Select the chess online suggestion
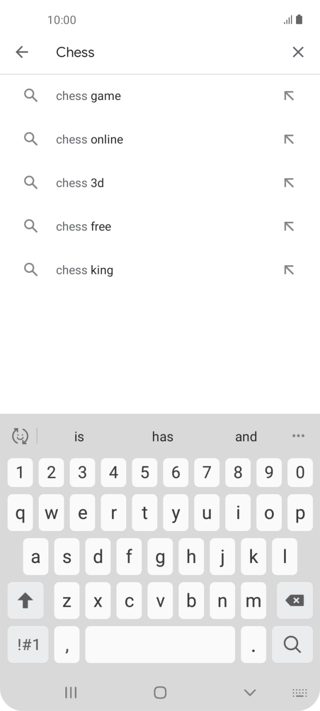320x711 pixels. 89,139
